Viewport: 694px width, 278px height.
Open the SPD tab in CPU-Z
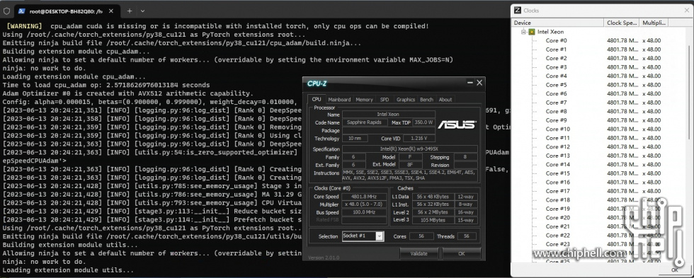(385, 100)
